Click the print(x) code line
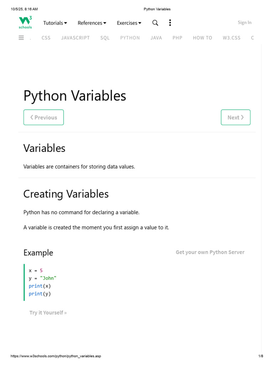274x365 pixels. 40,286
